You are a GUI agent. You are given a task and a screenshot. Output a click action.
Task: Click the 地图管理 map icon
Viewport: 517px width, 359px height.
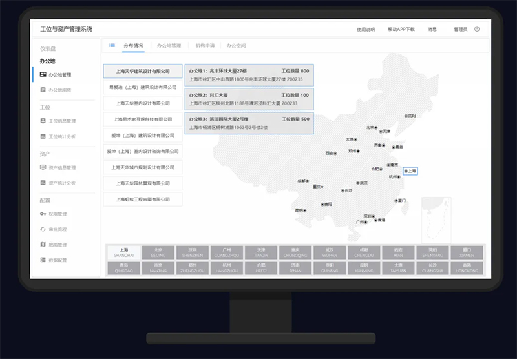[43, 244]
